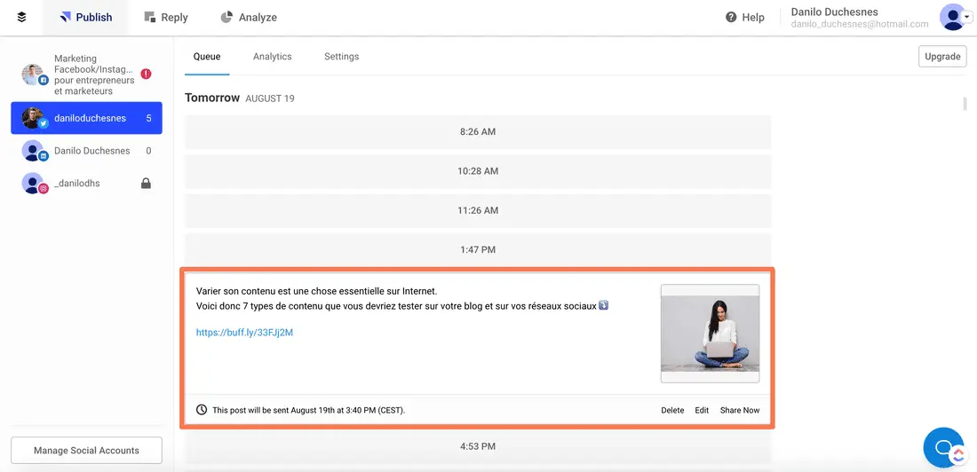
Task: Click the post's woman-with-laptop thumbnail
Action: coord(710,334)
